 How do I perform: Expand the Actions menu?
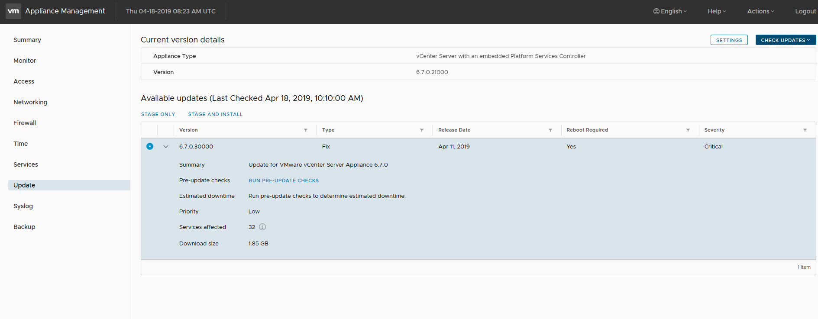click(x=760, y=11)
